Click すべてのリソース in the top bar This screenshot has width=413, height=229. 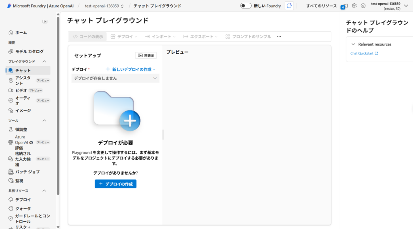321,6
